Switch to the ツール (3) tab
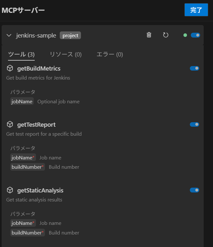The image size is (213, 247). coord(21,55)
